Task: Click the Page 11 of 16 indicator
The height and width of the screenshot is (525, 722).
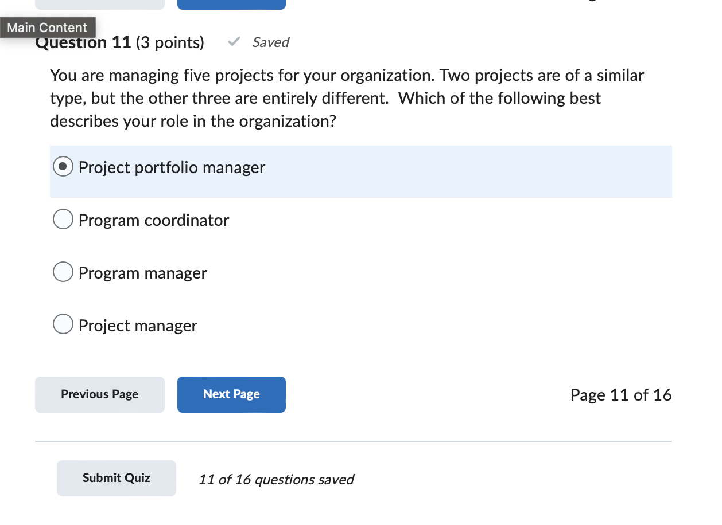Action: pyautogui.click(x=621, y=394)
